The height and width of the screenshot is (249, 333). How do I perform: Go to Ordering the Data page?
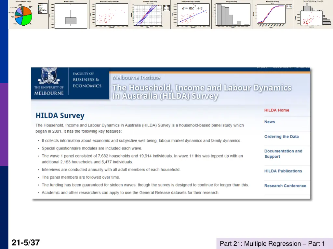click(x=281, y=136)
